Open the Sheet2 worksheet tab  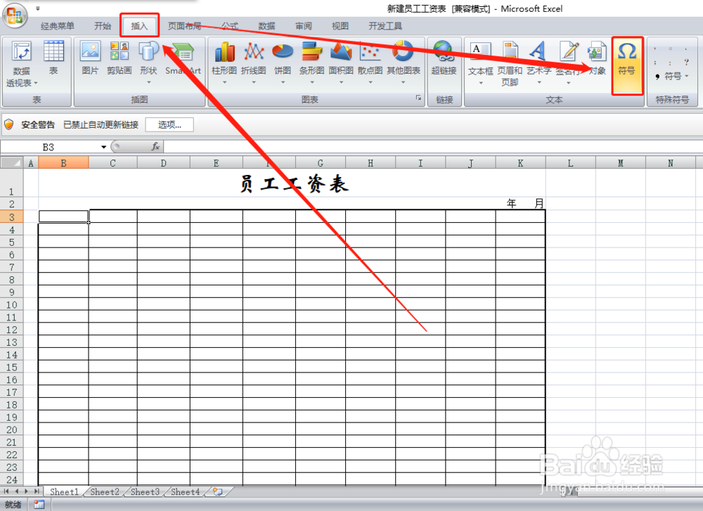pos(105,492)
